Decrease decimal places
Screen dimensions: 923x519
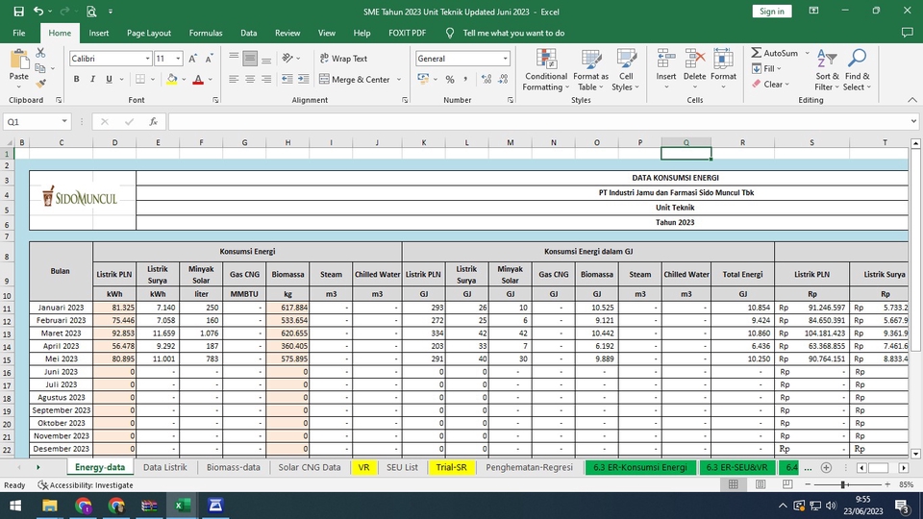coord(503,79)
